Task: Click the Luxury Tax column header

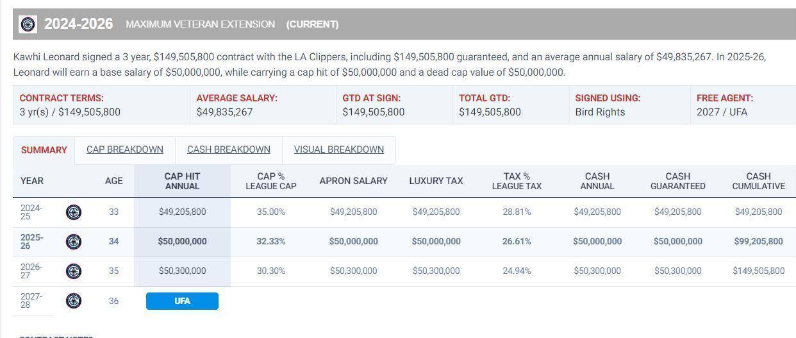Action: [436, 181]
